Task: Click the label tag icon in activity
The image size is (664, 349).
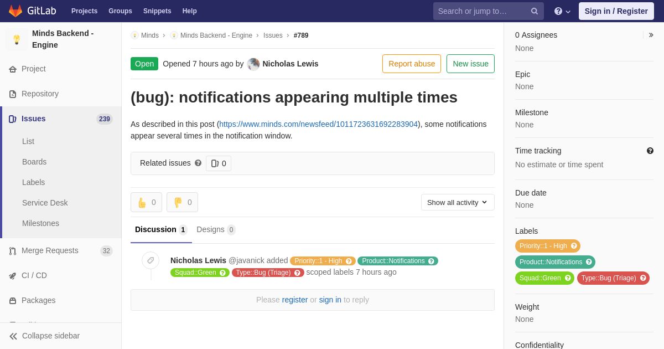Action: click(151, 260)
